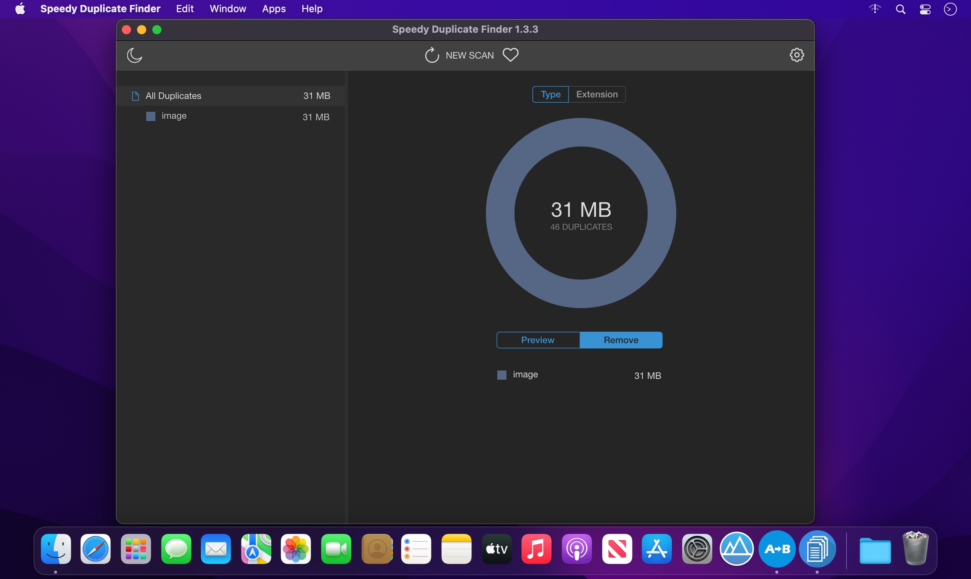971x579 pixels.
Task: Open the Apps menu
Action: tap(274, 9)
